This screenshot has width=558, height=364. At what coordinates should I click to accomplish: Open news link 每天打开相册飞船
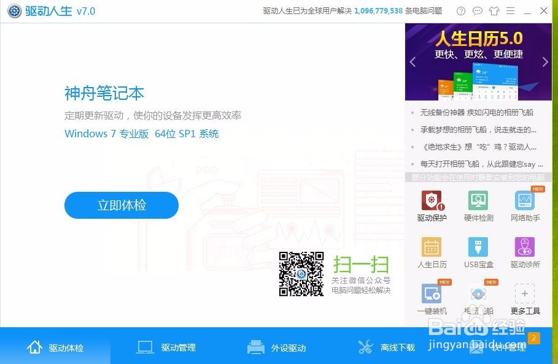481,164
